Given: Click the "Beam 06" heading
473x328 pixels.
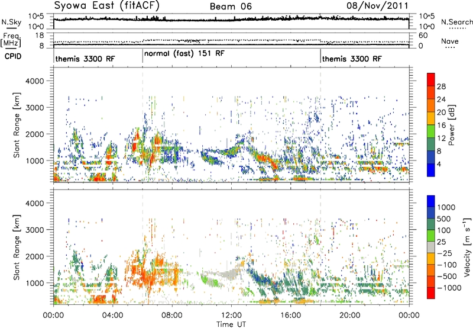Looking at the screenshot, I should tap(231, 7).
